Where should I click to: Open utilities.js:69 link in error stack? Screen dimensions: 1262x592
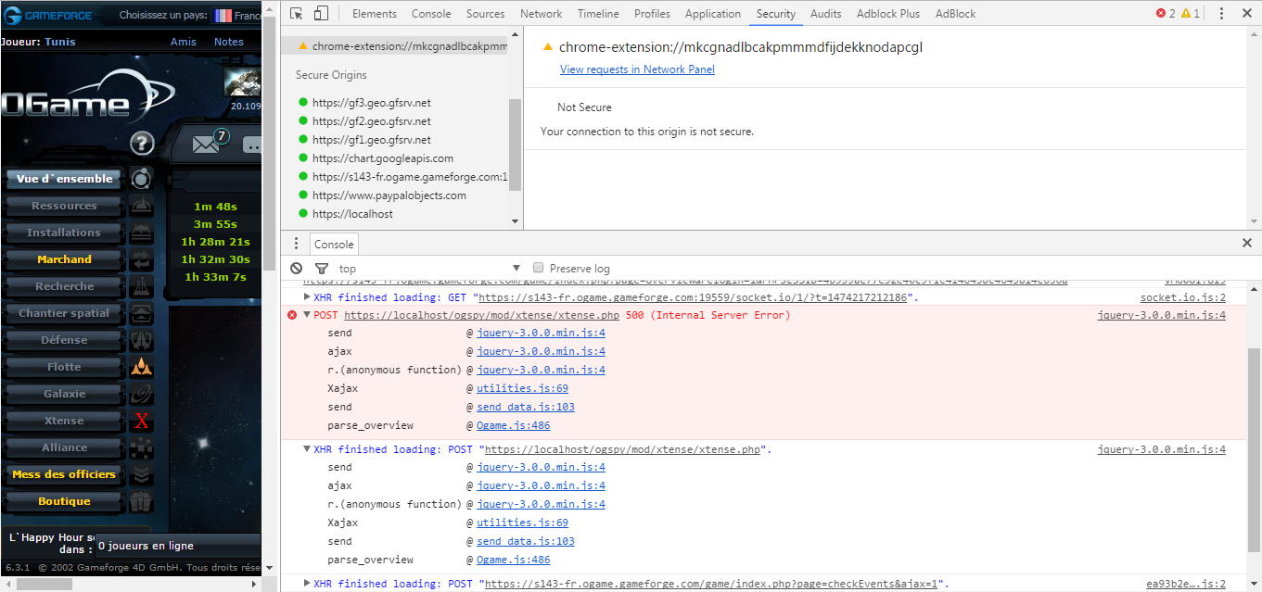[523, 388]
